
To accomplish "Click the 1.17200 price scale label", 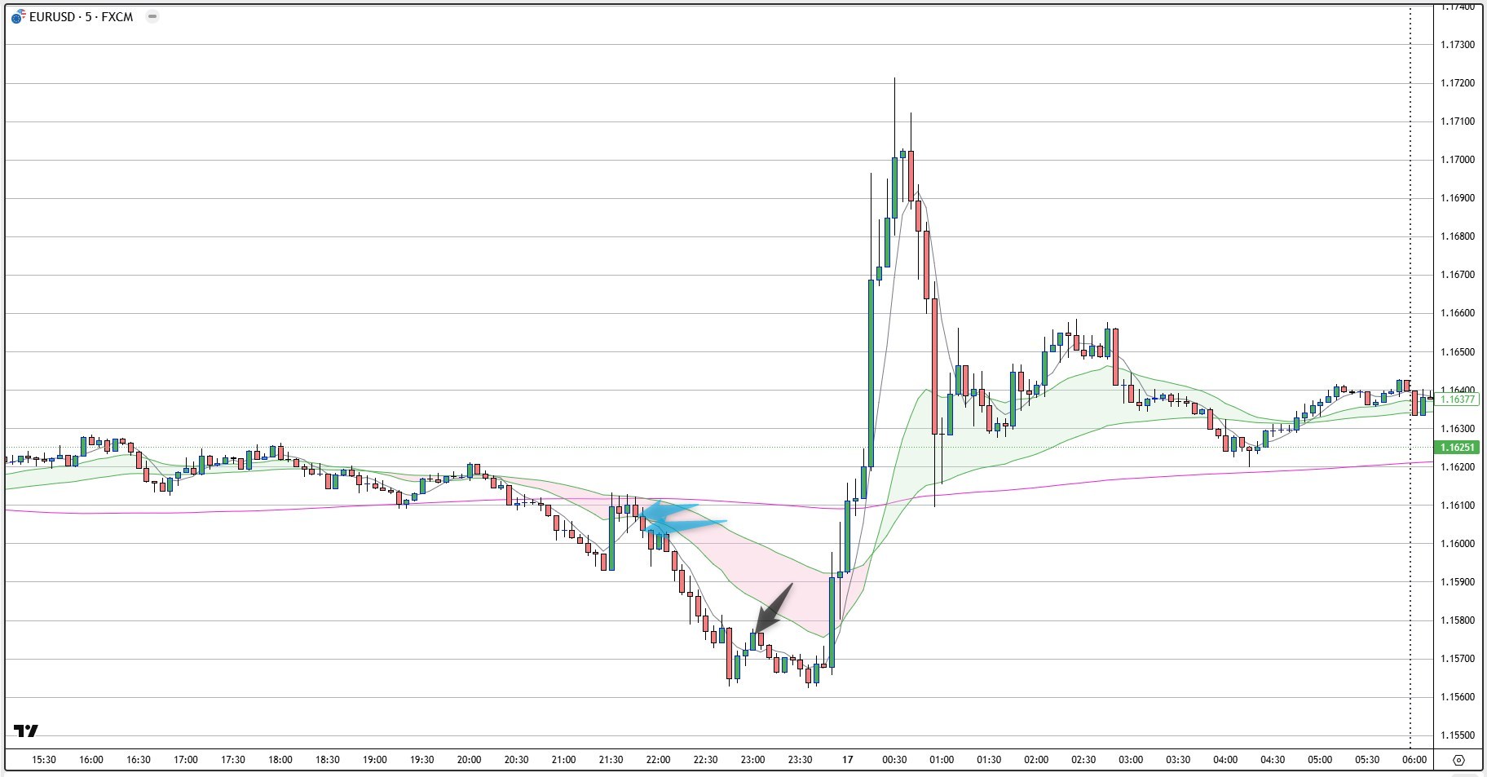I will click(x=1457, y=83).
